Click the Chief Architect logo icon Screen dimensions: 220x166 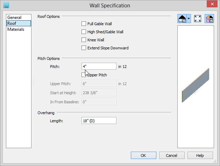[6, 5]
